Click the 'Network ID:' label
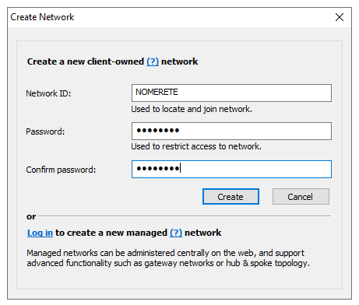This screenshot has height=305, width=359. click(x=48, y=93)
